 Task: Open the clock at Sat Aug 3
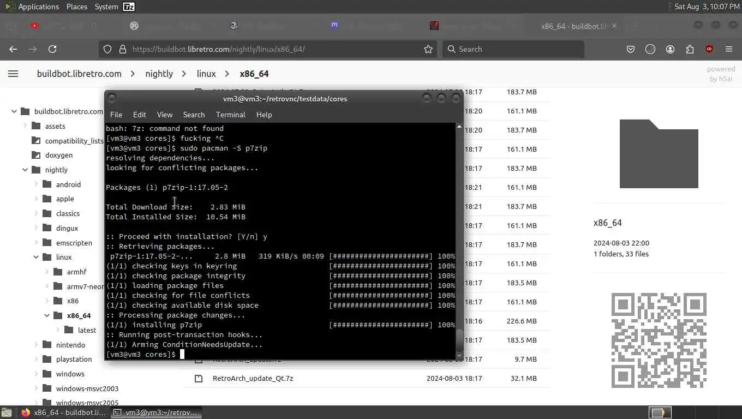[x=707, y=7]
